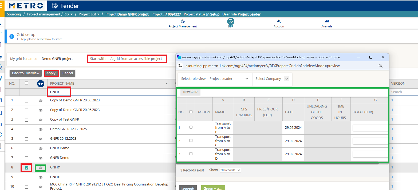Open the Select Company dropdown
The height and width of the screenshot is (190, 418).
[x=287, y=79]
